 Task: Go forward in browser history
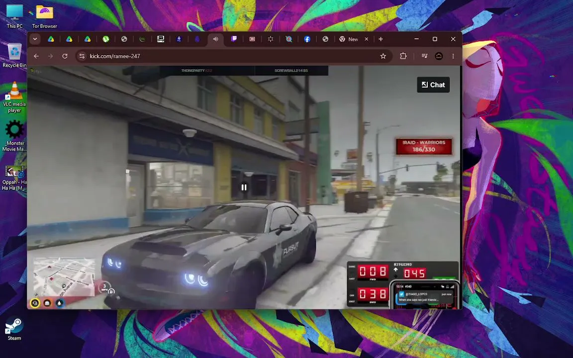(50, 56)
